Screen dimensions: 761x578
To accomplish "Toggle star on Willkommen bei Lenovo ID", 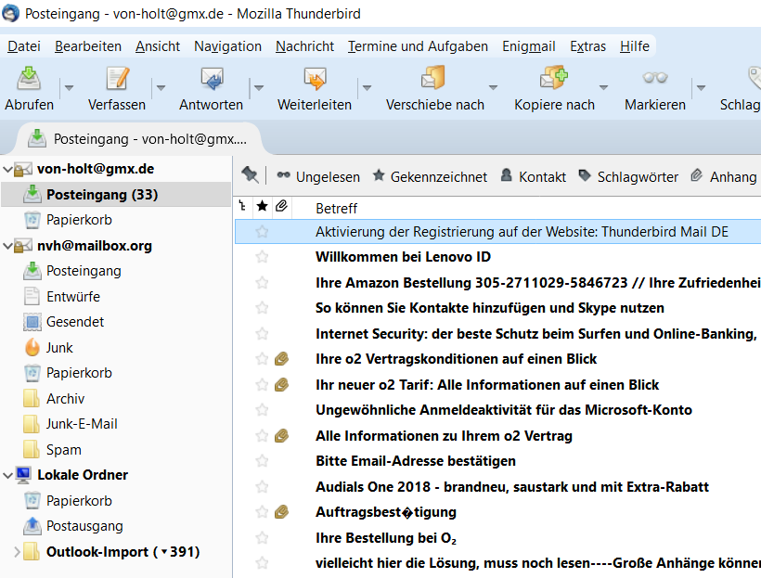I will pos(262,257).
